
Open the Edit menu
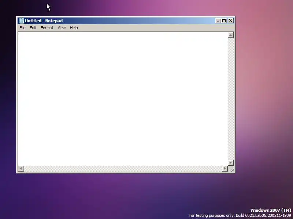33,28
